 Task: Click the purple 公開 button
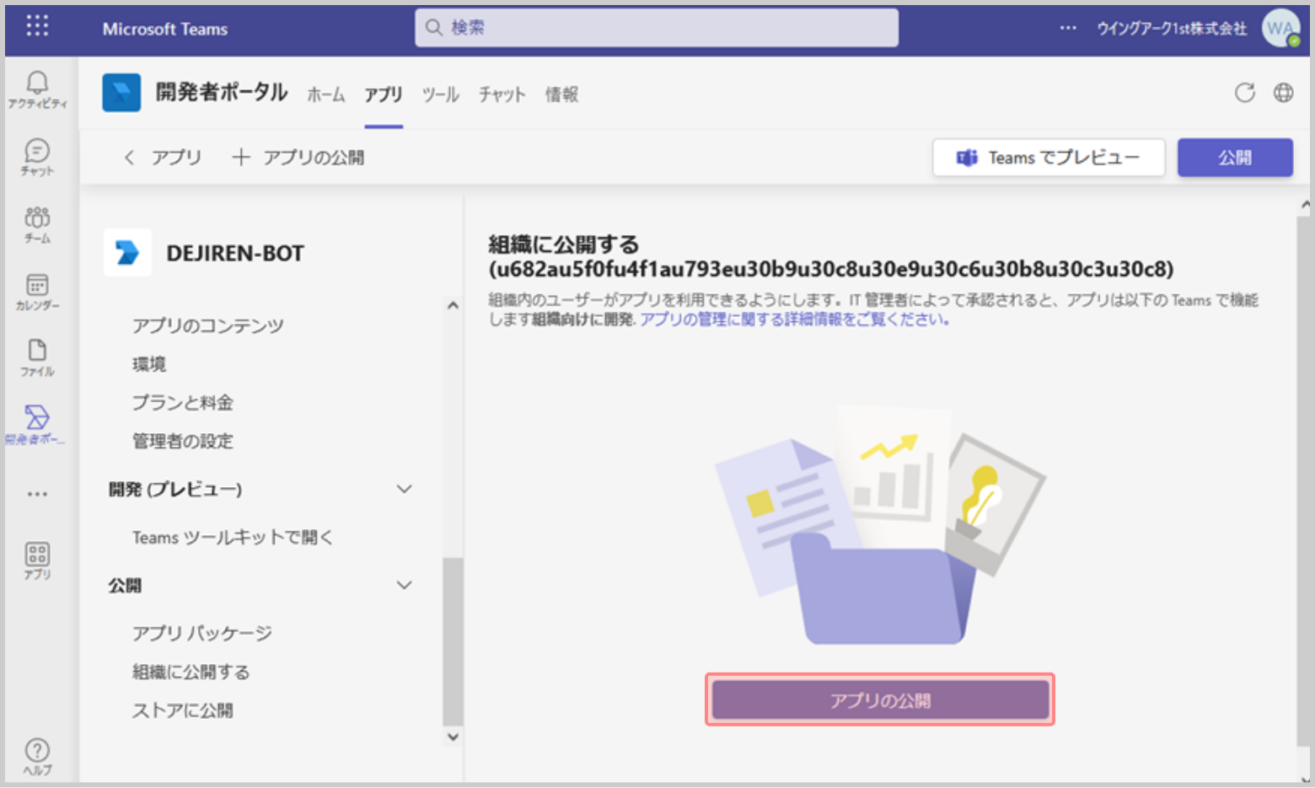tap(1235, 158)
